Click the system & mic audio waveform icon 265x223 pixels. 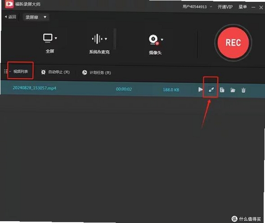[x=97, y=39]
